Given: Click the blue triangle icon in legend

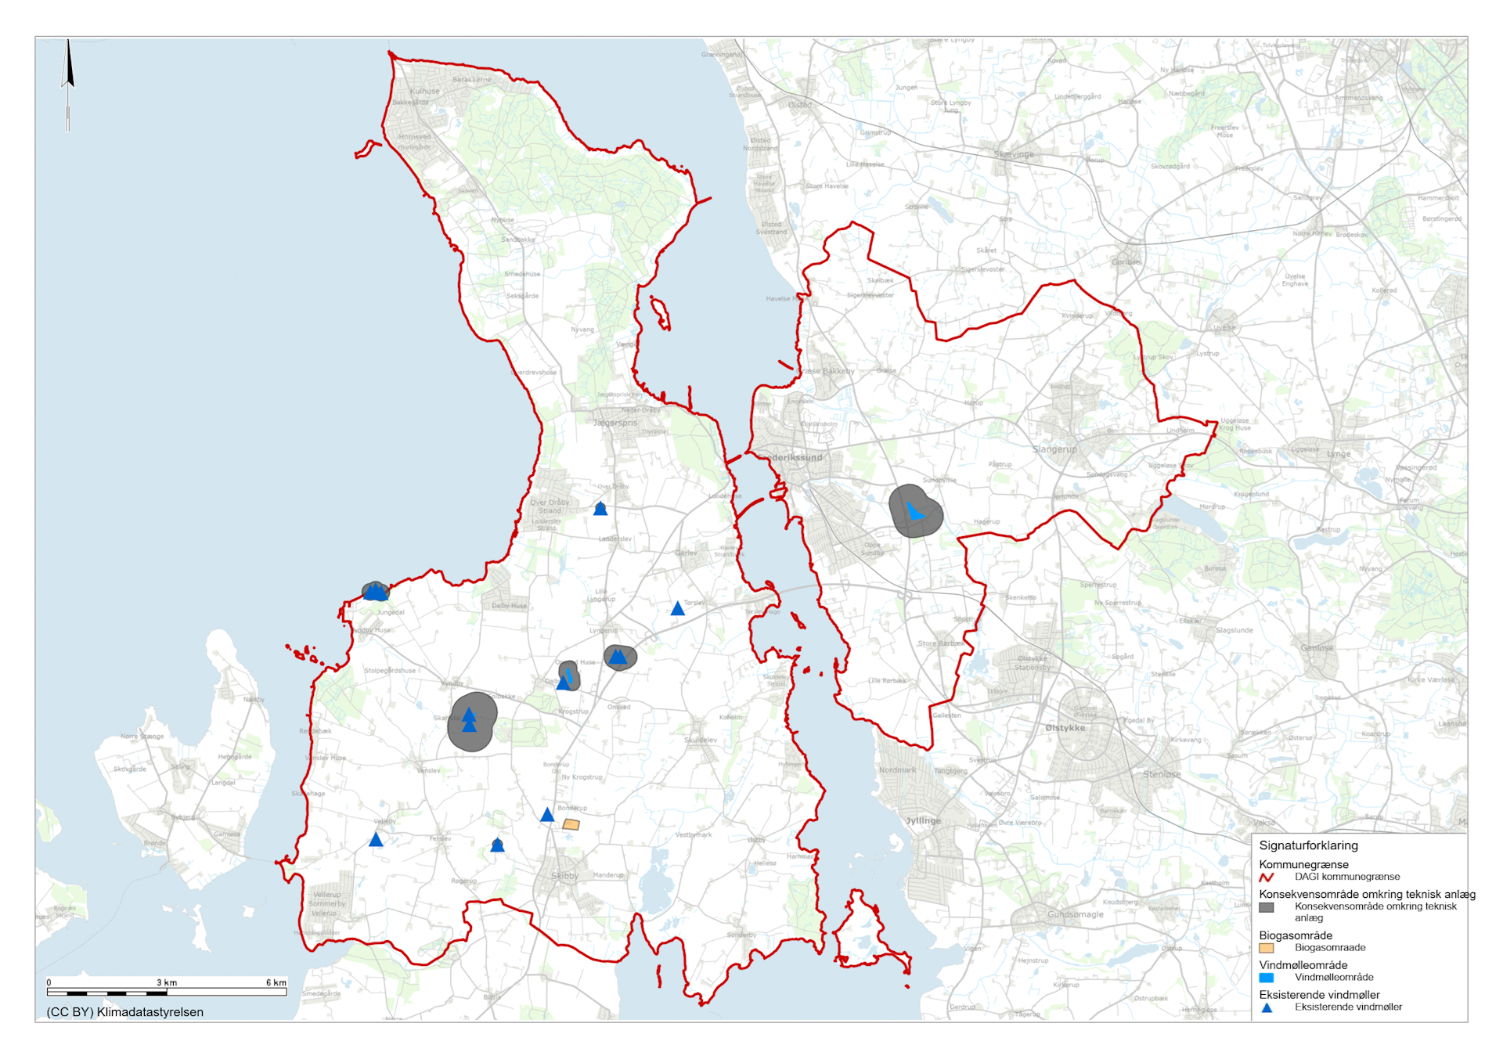Looking at the screenshot, I should [1267, 1007].
